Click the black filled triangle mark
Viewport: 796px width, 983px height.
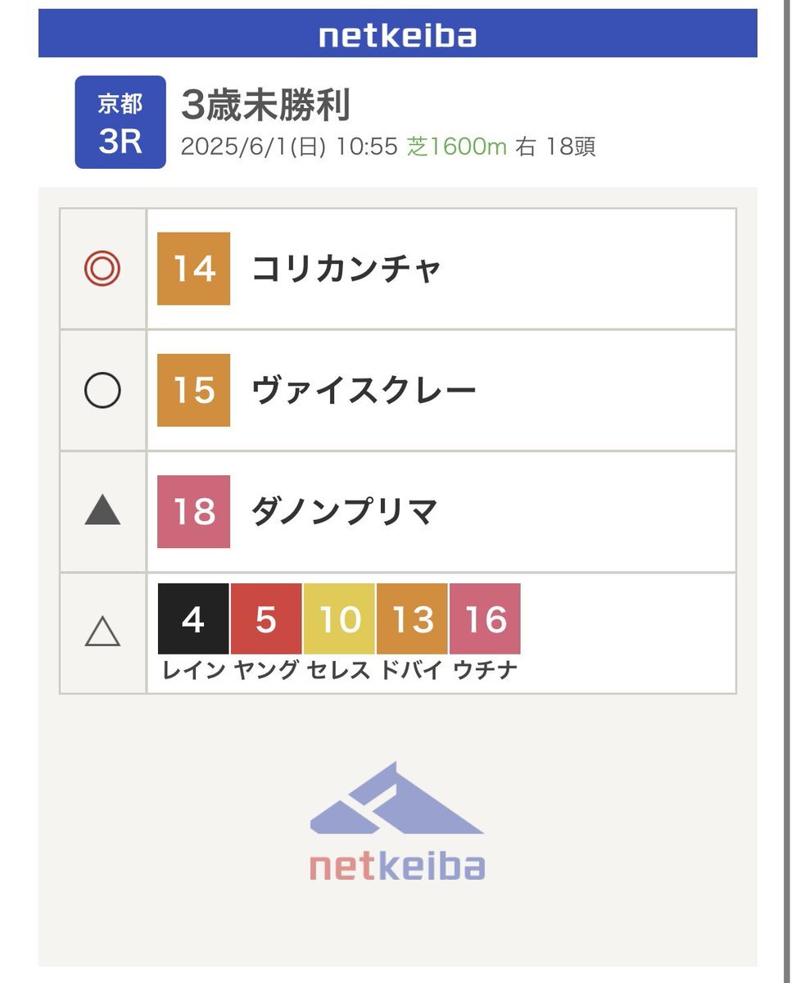click(x=102, y=510)
